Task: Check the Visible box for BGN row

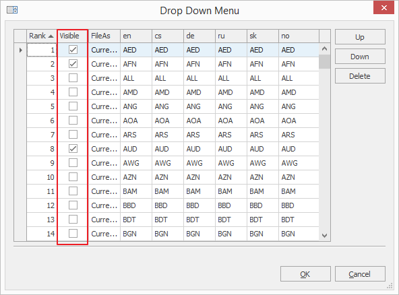Action: point(73,234)
